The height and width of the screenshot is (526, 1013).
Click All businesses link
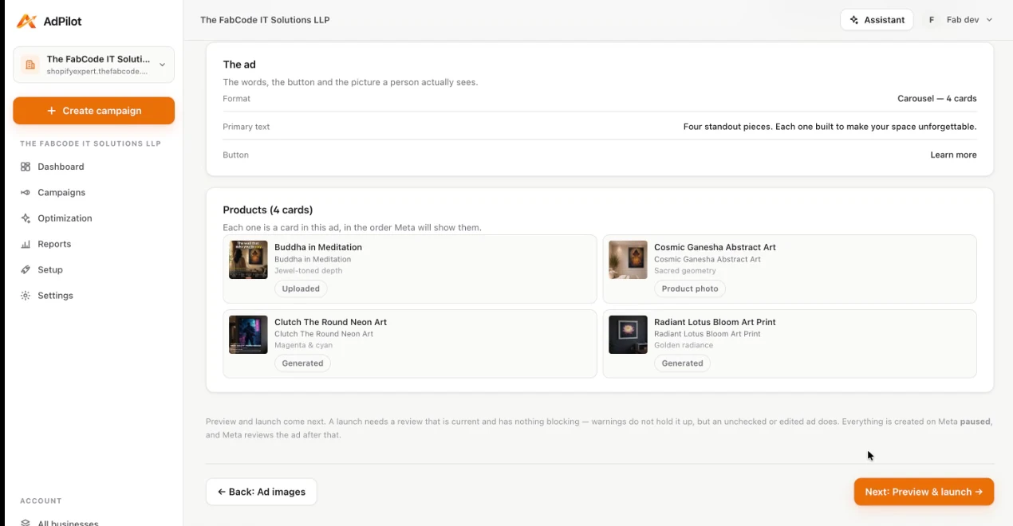coord(68,523)
